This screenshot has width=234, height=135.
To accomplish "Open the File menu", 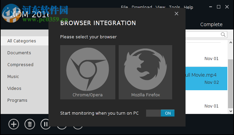I will [124, 7].
